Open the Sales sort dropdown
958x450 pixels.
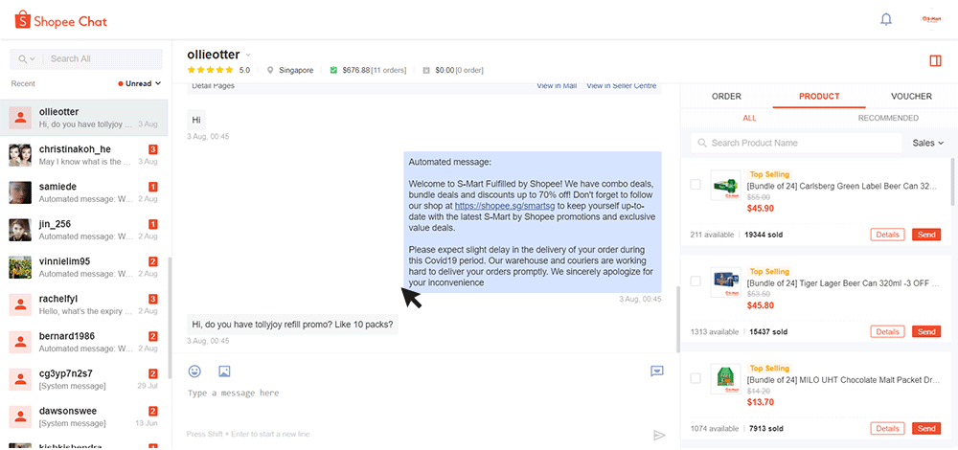pos(928,143)
